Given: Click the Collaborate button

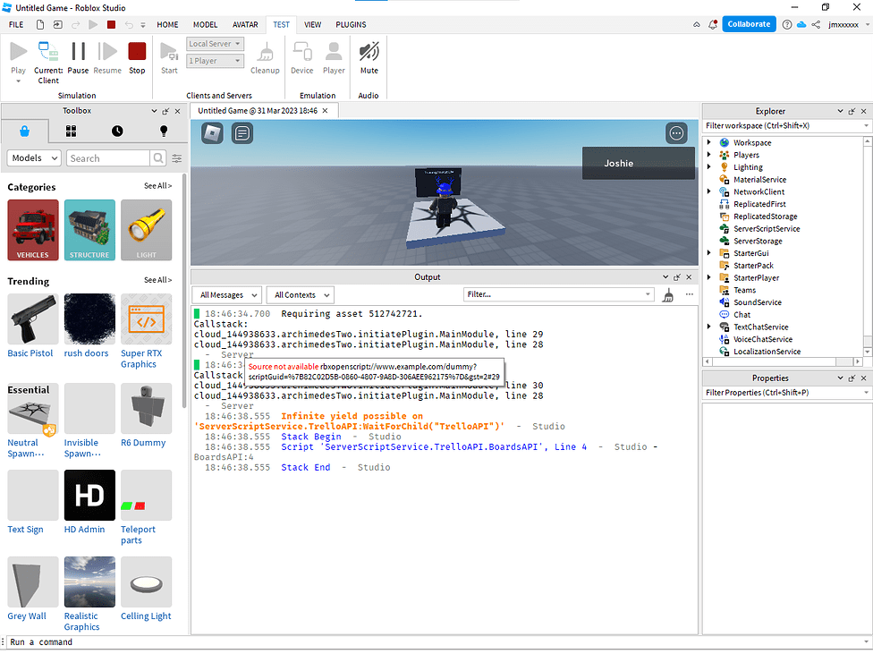Looking at the screenshot, I should (749, 24).
